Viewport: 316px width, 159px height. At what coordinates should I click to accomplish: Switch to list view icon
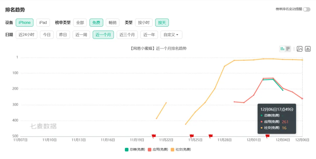[288, 49]
